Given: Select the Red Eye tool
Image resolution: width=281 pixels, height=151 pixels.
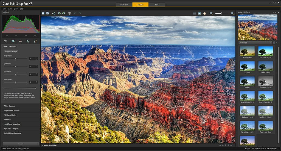Looking at the screenshot, I should point(20,41).
